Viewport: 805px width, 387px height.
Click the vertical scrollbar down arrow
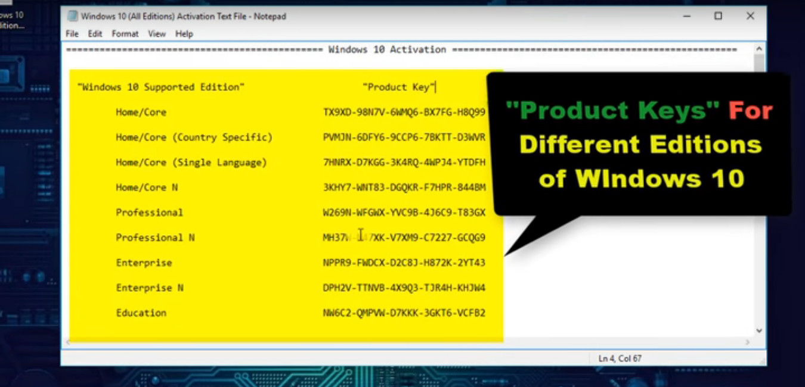click(759, 330)
